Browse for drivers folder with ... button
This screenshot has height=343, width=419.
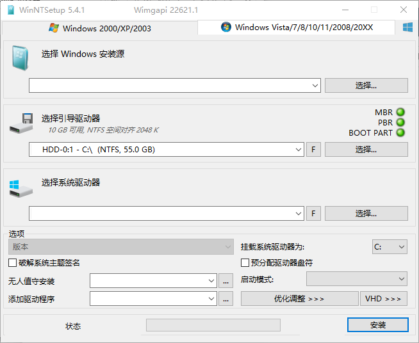[x=226, y=299]
